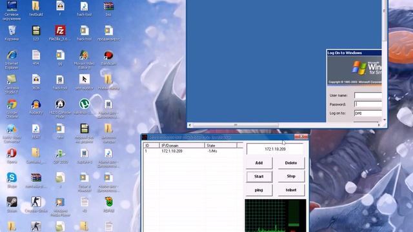Viewport: 413px width, 232px height.
Task: Click the horizontal scrollbar left arrow
Action: pyautogui.click(x=190, y=125)
